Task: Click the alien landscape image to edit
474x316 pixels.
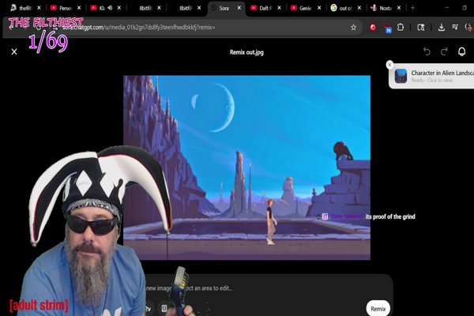Action: [246, 167]
